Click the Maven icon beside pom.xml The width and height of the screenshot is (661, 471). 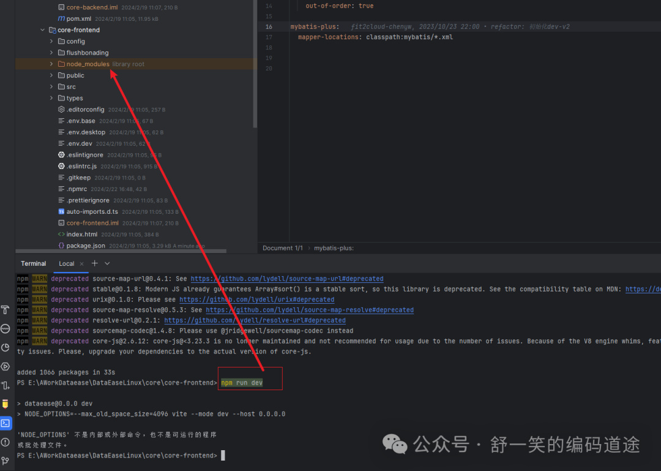(x=61, y=18)
